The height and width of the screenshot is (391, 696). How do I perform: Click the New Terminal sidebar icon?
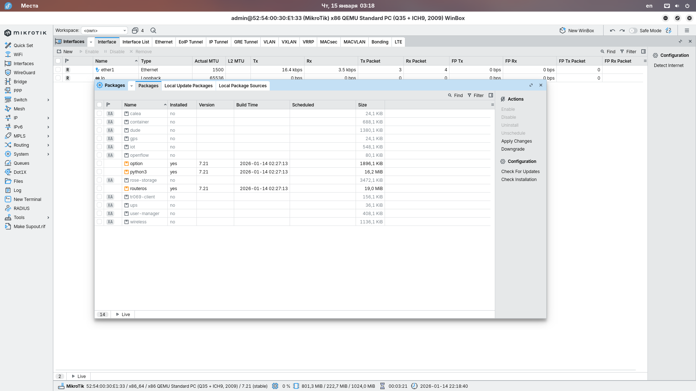point(8,199)
